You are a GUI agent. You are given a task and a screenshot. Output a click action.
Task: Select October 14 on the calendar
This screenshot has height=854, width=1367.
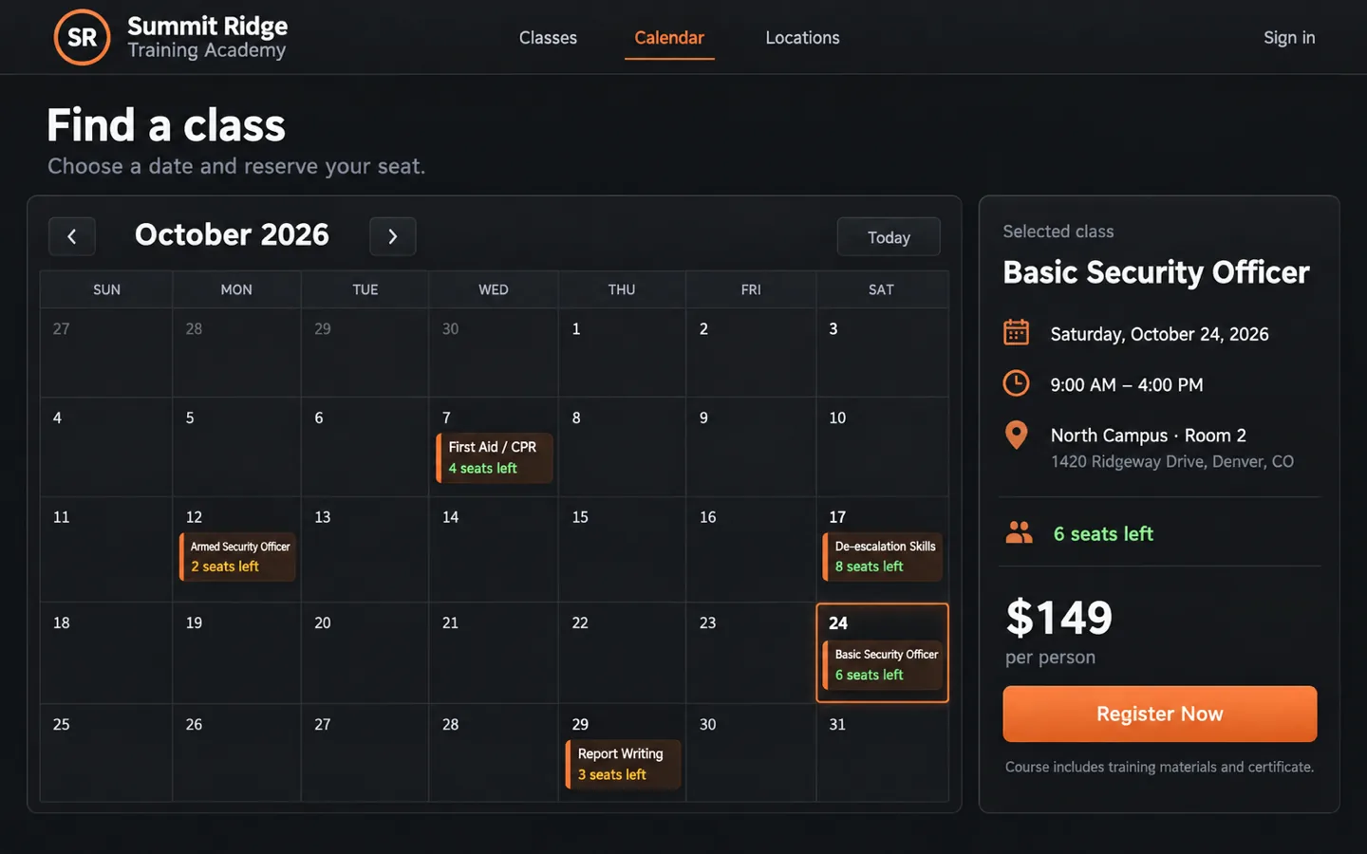coord(494,549)
